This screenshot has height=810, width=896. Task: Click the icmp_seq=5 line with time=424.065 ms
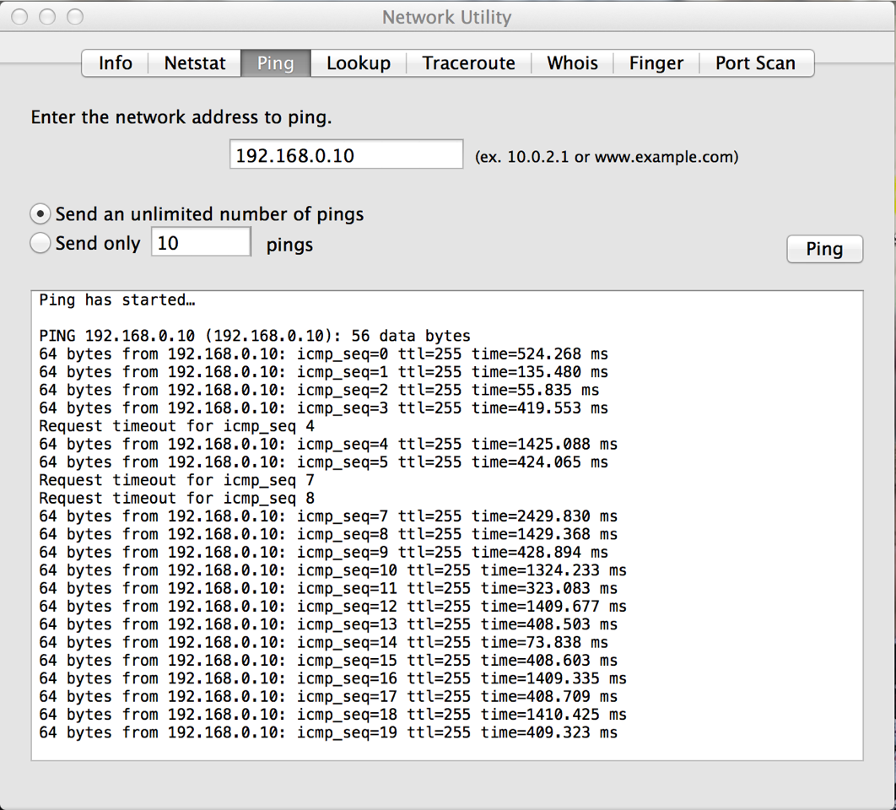click(x=323, y=462)
